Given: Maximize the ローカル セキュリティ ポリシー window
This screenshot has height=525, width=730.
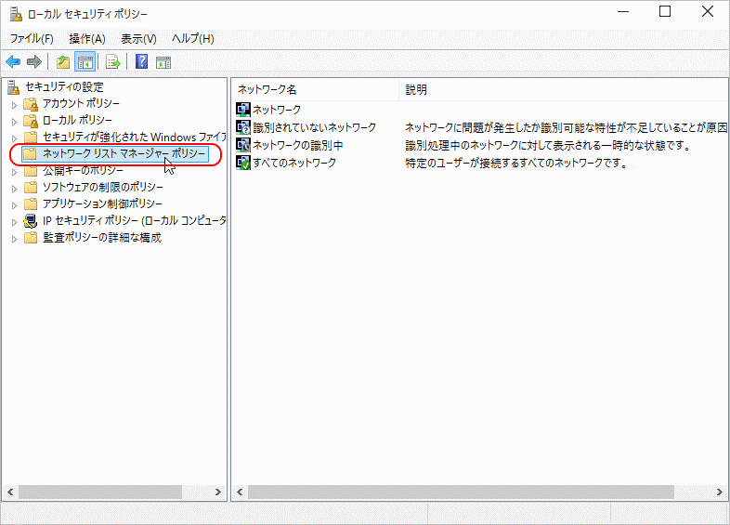Looking at the screenshot, I should [x=665, y=12].
